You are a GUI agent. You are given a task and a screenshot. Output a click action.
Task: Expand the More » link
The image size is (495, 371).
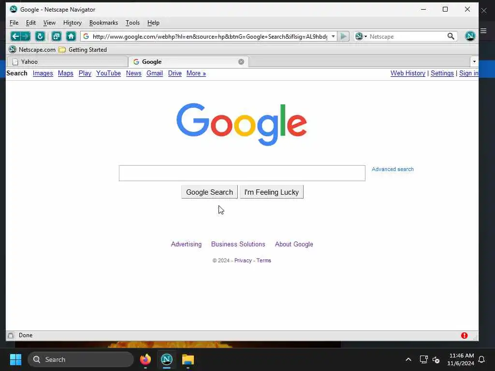(x=196, y=73)
